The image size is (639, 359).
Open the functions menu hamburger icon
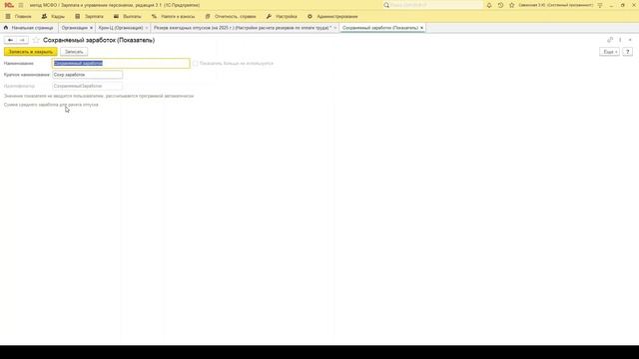pos(21,5)
